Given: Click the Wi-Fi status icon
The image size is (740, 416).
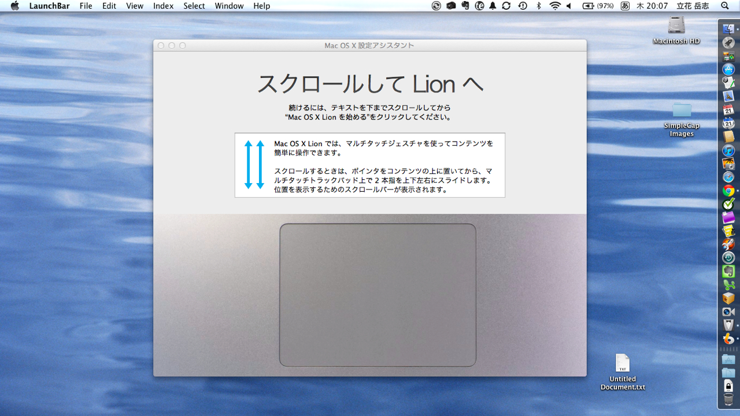Looking at the screenshot, I should pos(555,6).
